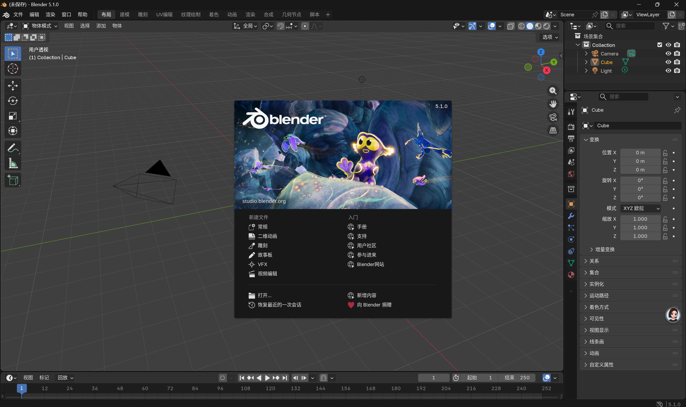Viewport: 686px width, 407px height.
Task: Select the Move tool in toolbar
Action: pyautogui.click(x=13, y=86)
